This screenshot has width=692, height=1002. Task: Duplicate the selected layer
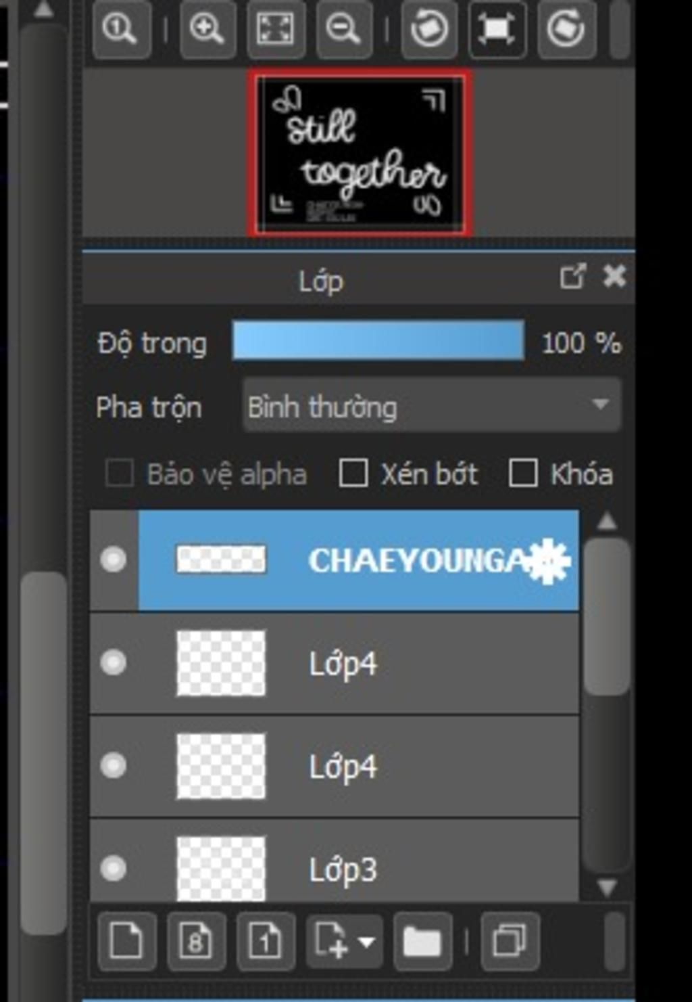[510, 941]
